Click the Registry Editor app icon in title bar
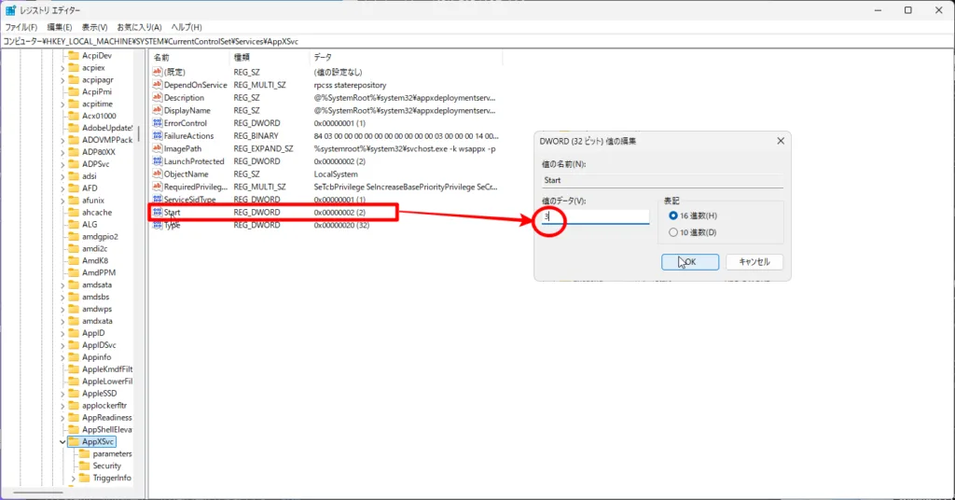The image size is (955, 500). pyautogui.click(x=10, y=10)
